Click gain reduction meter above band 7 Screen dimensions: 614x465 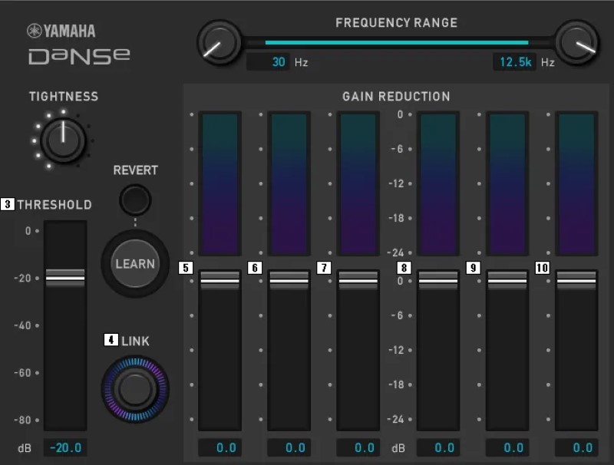(x=358, y=183)
